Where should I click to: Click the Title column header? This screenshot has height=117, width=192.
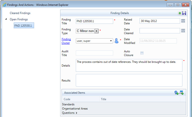(139, 99)
